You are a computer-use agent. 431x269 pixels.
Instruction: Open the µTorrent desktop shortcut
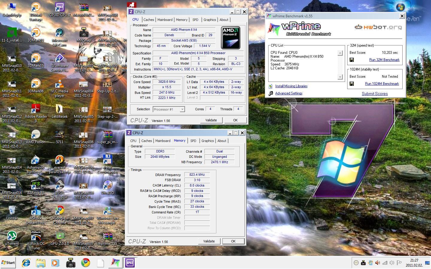click(x=12, y=238)
